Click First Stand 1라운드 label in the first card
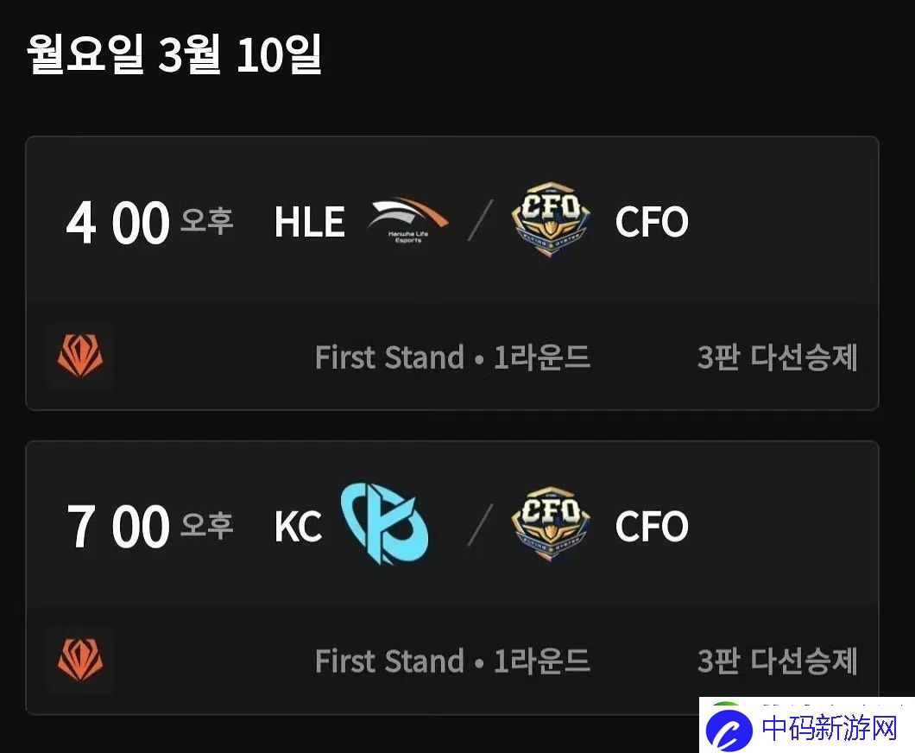The image size is (915, 753). click(x=453, y=358)
